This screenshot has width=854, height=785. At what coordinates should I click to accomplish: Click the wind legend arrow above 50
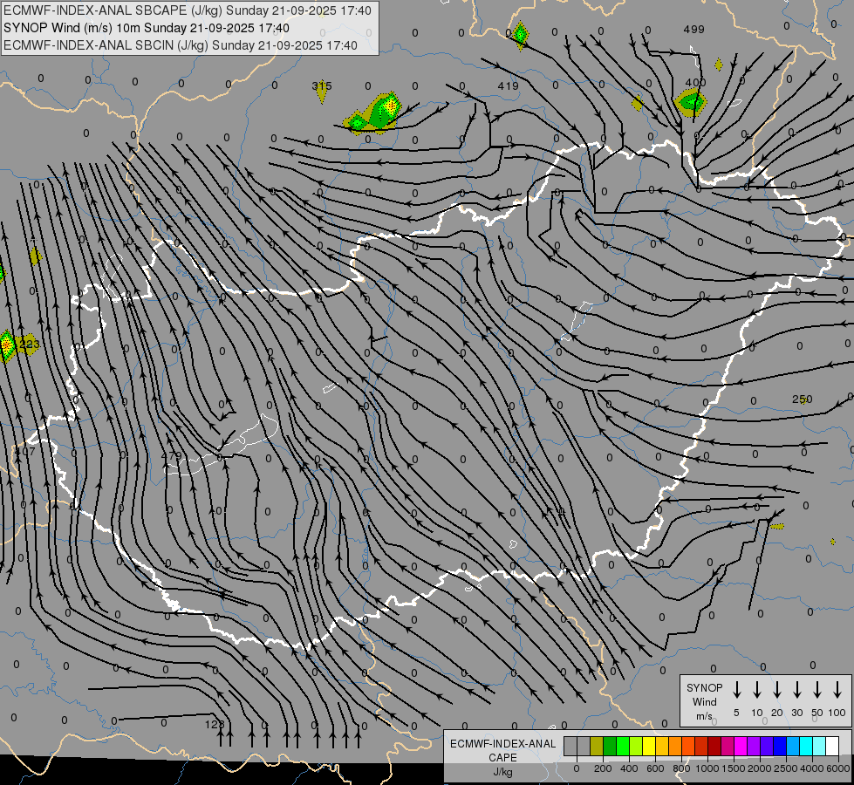817,690
